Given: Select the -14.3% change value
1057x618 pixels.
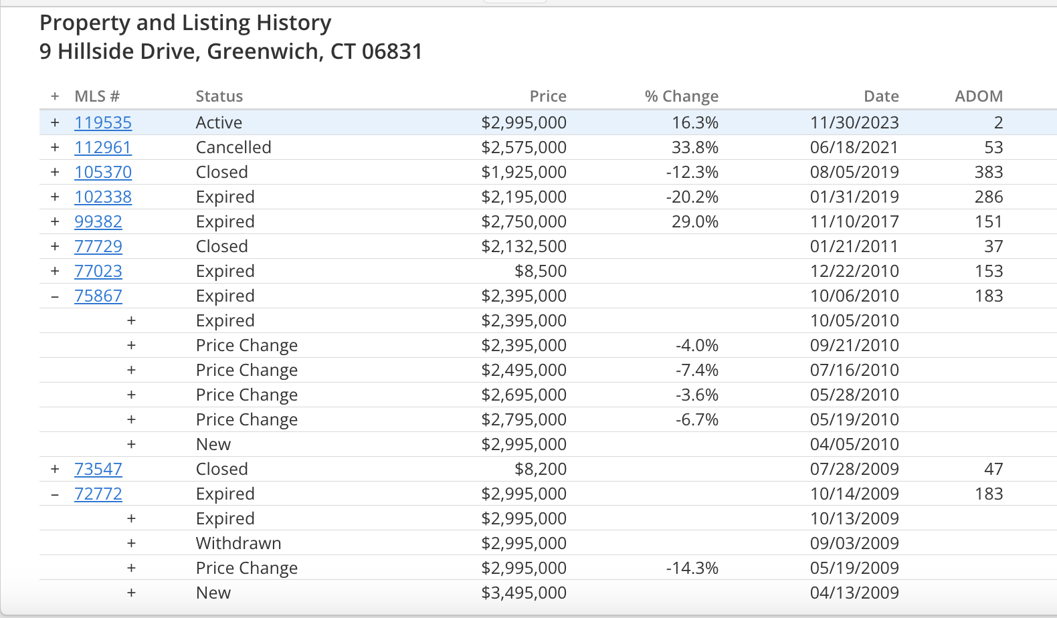Looking at the screenshot, I should 692,568.
